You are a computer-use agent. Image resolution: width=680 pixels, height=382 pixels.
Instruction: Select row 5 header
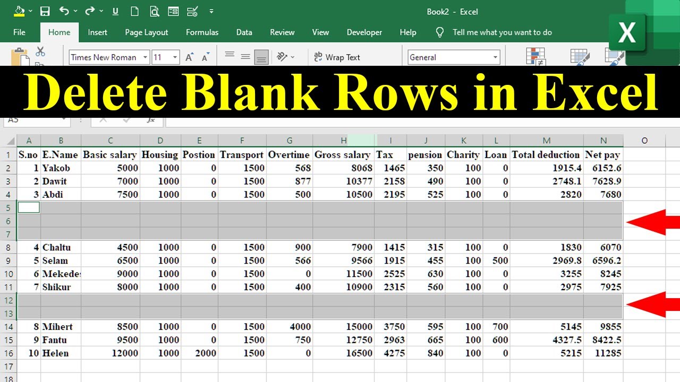click(x=8, y=207)
